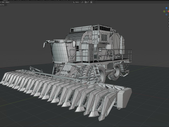Open the Object menu in viewport header
This screenshot has width=169, height=127.
point(7,2)
